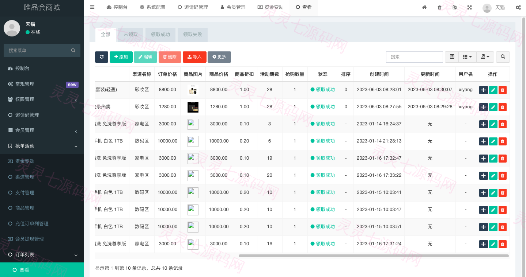The width and height of the screenshot is (526, 277).
Task: Collapse the 订单列表 sidebar group
Action: pos(42,254)
